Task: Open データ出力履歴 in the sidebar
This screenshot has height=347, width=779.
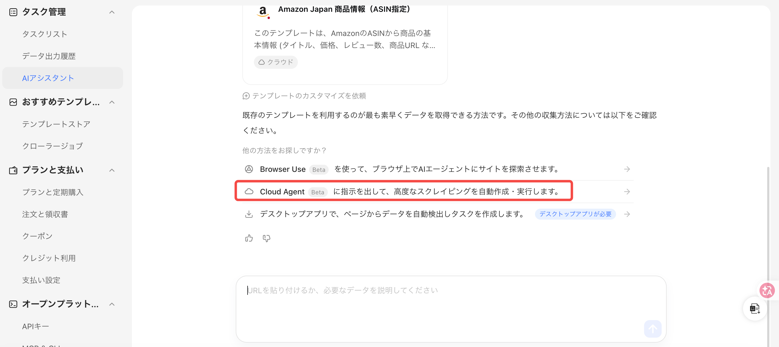Action: tap(49, 56)
